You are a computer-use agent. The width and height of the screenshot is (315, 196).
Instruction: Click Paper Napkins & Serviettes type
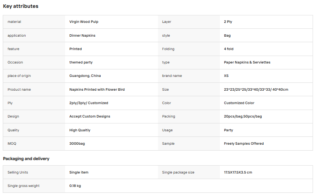click(247, 62)
